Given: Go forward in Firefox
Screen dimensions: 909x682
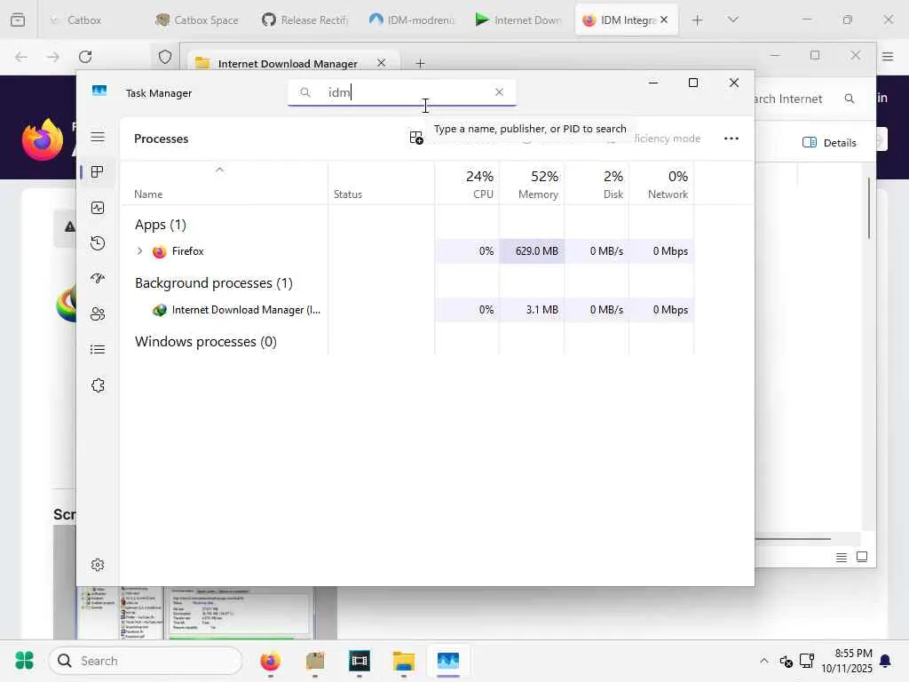Looking at the screenshot, I should [52, 57].
